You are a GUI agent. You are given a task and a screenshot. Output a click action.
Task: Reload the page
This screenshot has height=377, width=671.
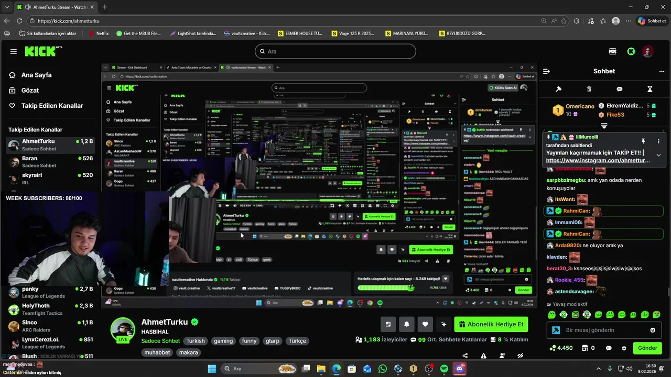tap(19, 21)
